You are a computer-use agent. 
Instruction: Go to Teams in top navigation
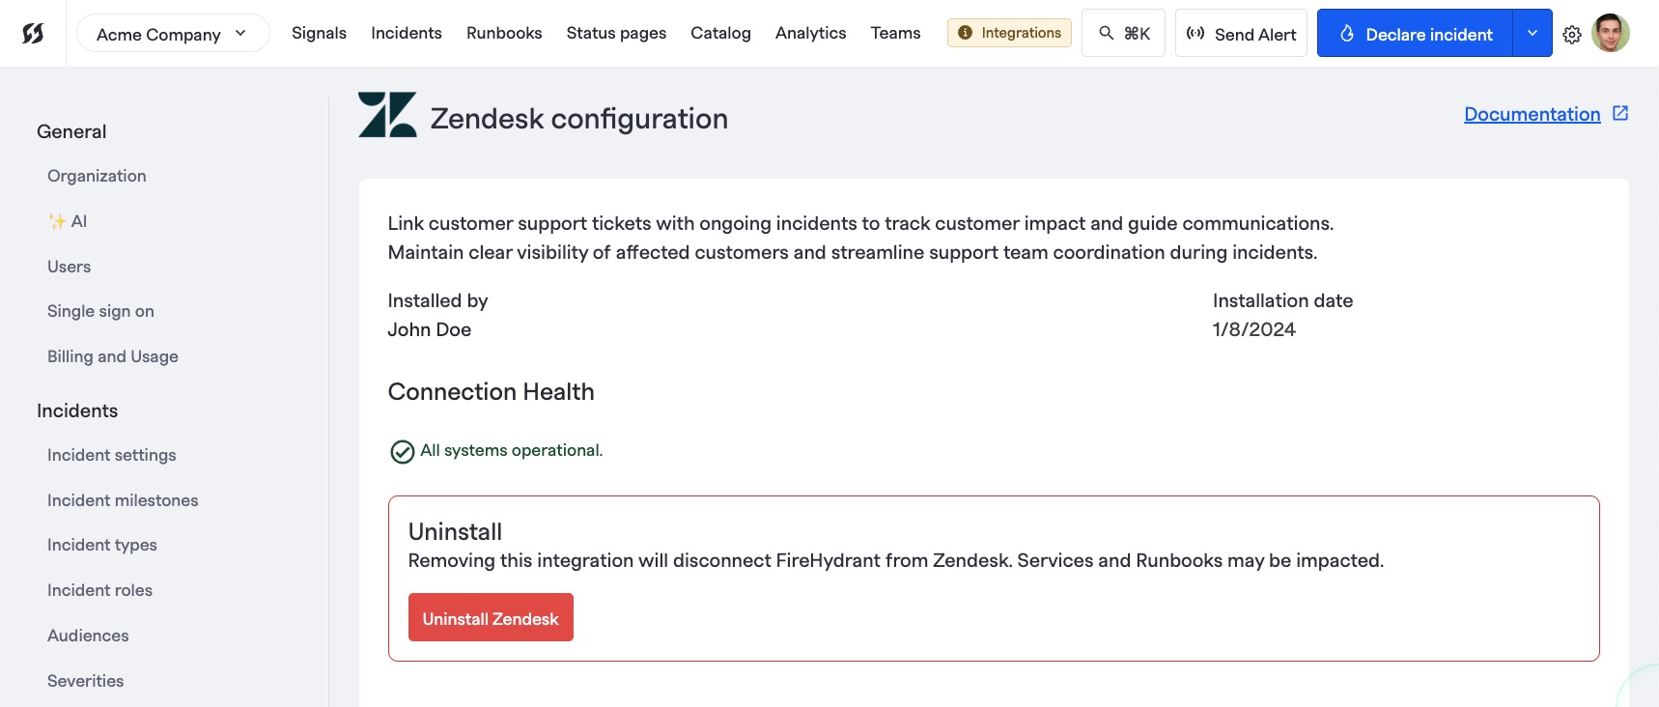895,33
